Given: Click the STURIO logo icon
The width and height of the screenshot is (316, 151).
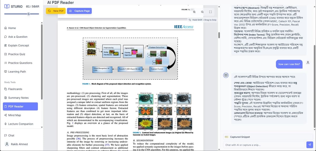Looking at the screenshot, I should (7, 6).
